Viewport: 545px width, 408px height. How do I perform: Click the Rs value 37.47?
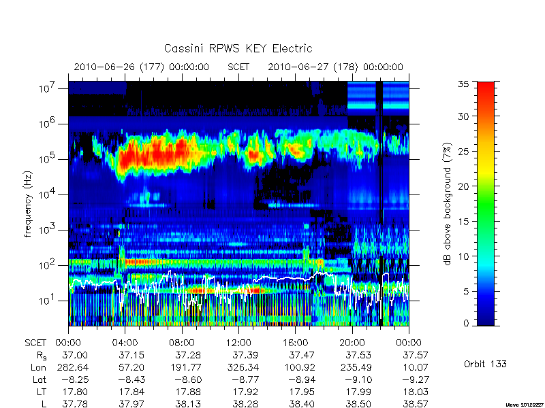point(302,355)
